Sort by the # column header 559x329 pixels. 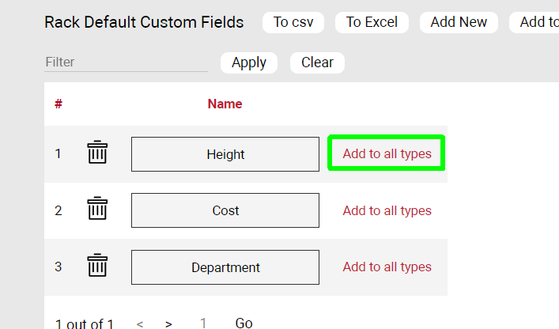(59, 104)
